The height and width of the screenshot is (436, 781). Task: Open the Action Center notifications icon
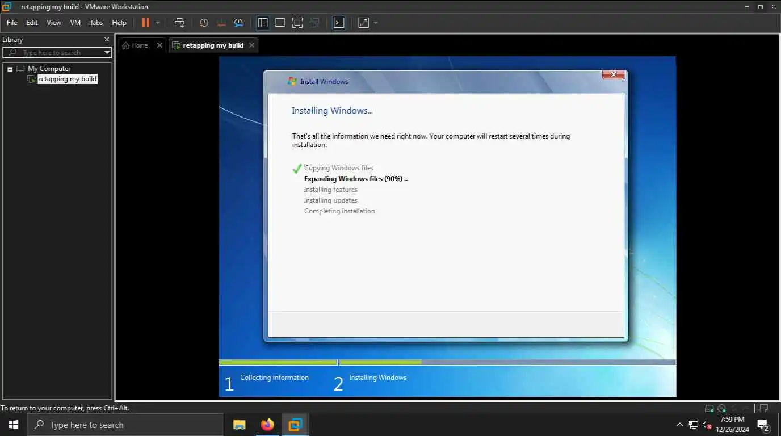763,425
